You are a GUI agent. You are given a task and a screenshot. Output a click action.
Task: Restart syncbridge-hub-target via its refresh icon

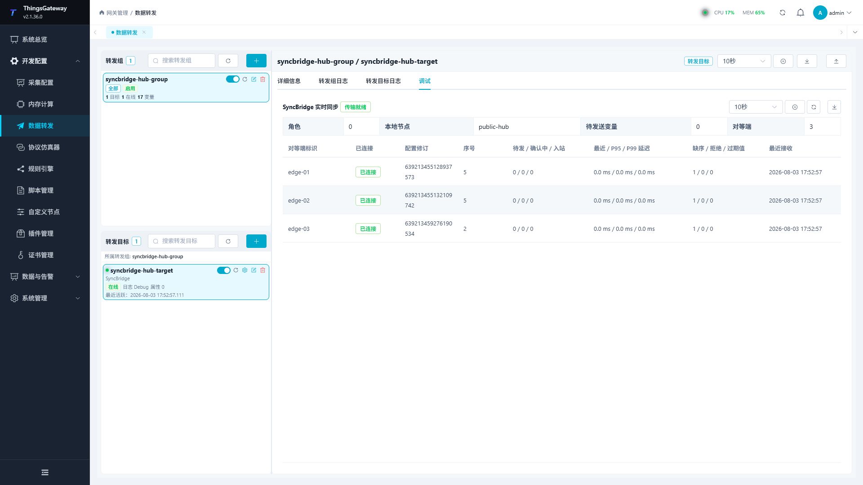236,270
